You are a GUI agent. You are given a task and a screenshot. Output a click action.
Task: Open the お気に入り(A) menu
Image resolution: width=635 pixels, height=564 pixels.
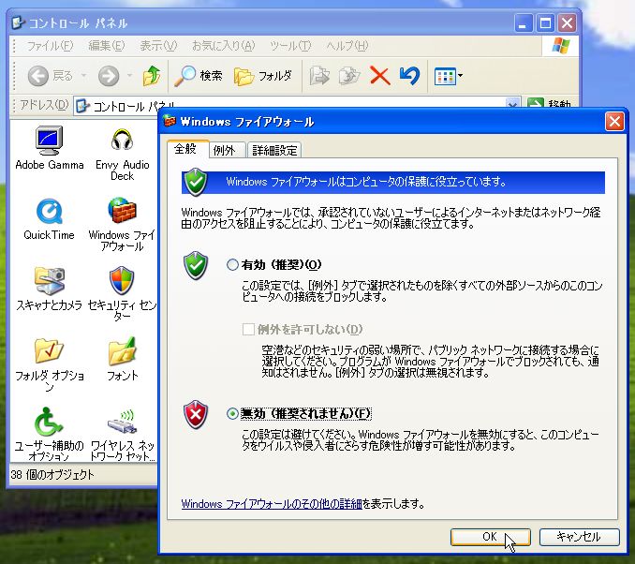tap(224, 46)
